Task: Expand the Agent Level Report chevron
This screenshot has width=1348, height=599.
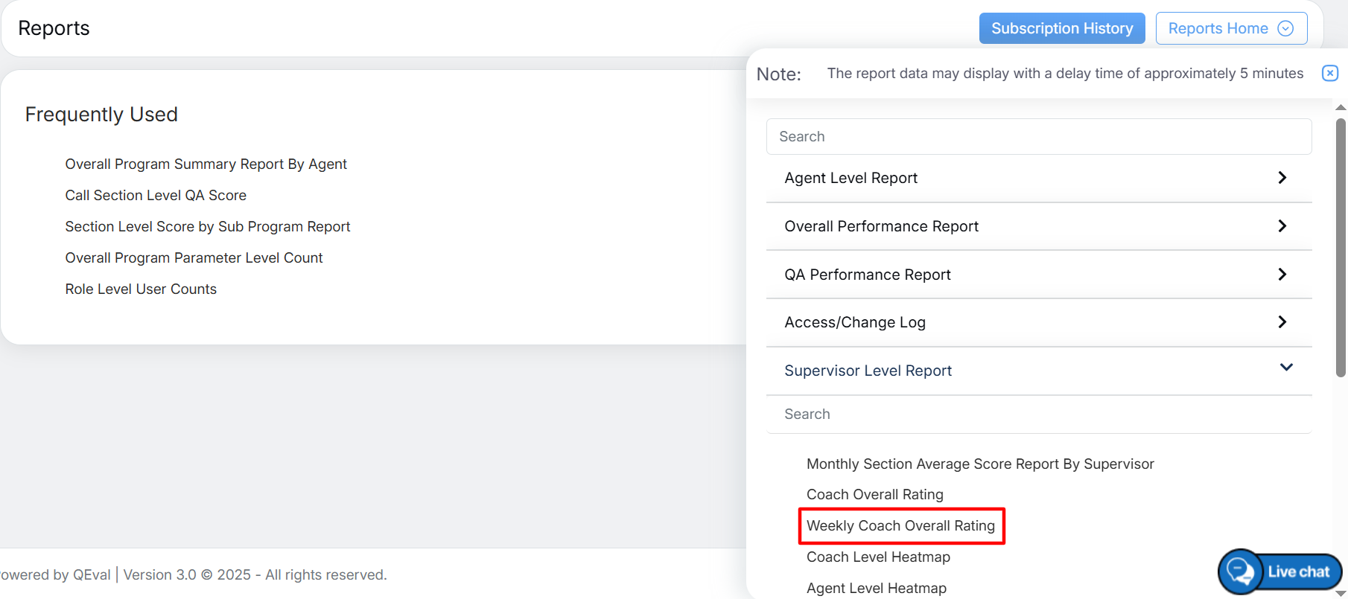Action: tap(1282, 178)
